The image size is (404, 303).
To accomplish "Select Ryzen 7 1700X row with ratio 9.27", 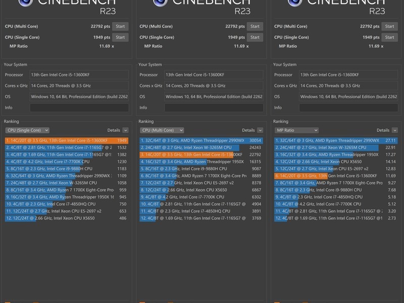I will coord(336,183).
